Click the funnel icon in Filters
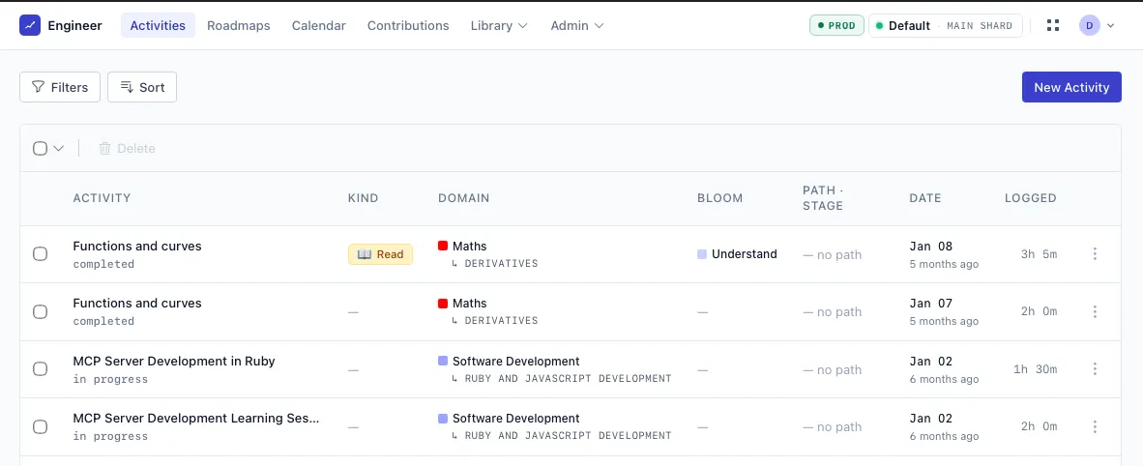Image resolution: width=1143 pixels, height=466 pixels. coord(38,88)
